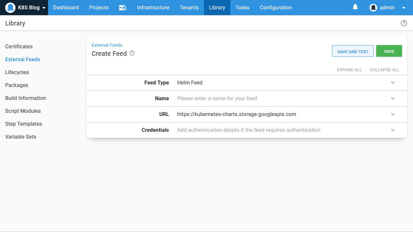Click the Name field placeholder text
The image size is (413, 232).
217,98
